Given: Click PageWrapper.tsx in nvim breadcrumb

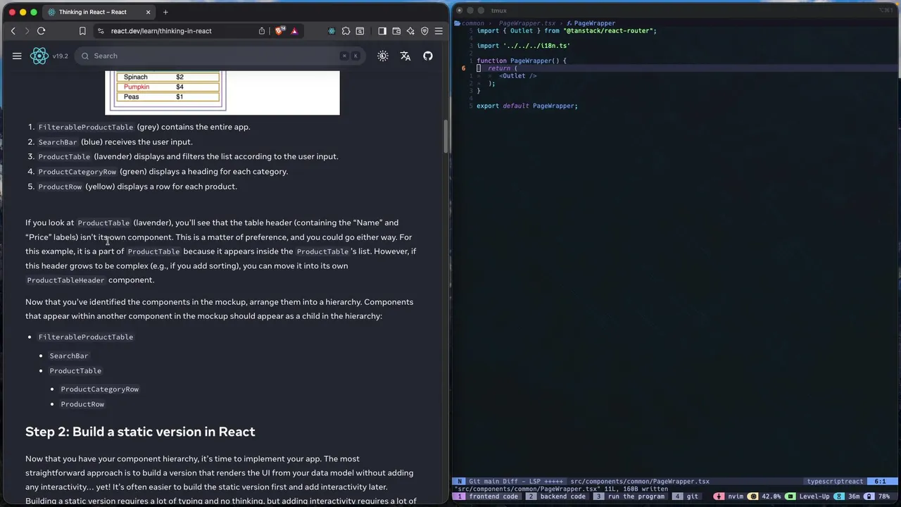Looking at the screenshot, I should point(527,23).
